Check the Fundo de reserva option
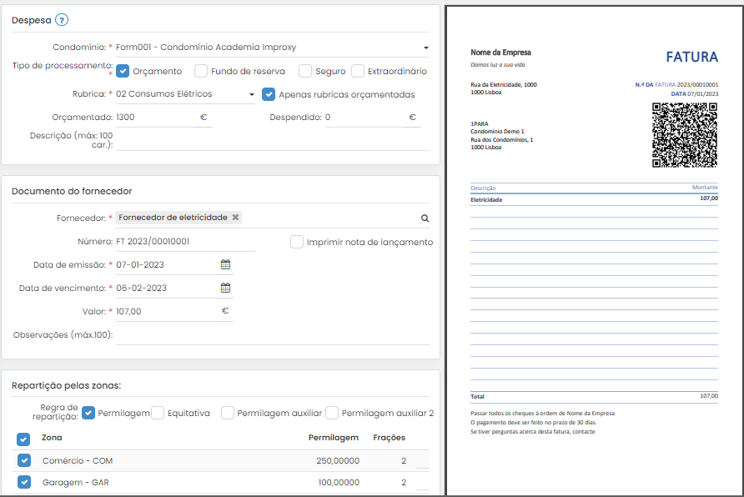 pos(201,71)
